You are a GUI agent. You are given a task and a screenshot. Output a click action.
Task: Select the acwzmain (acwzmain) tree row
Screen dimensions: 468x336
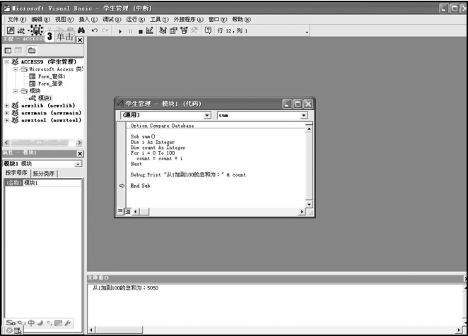(51, 113)
